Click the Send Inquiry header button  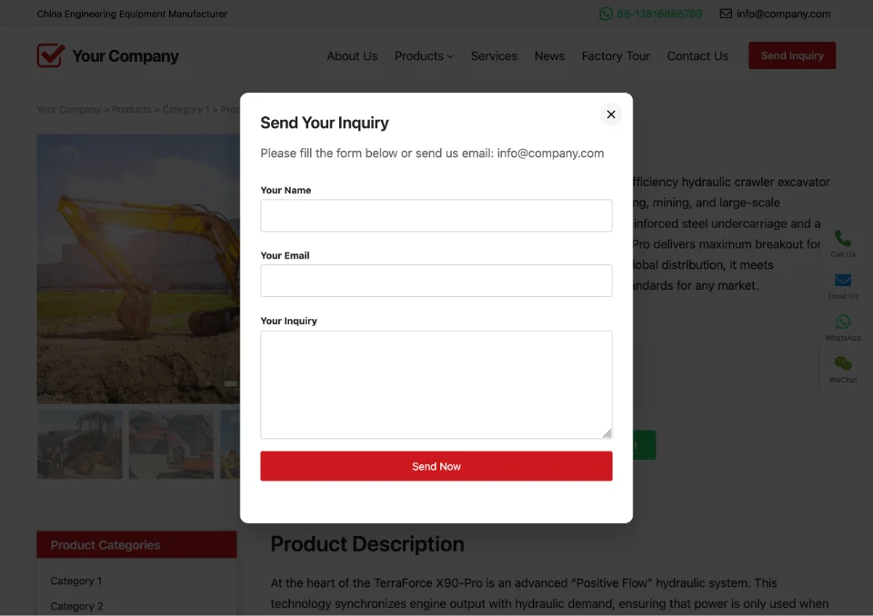[791, 55]
